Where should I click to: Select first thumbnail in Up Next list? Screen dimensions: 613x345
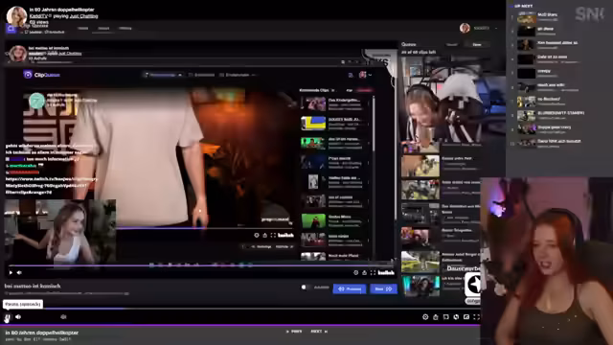click(527, 17)
